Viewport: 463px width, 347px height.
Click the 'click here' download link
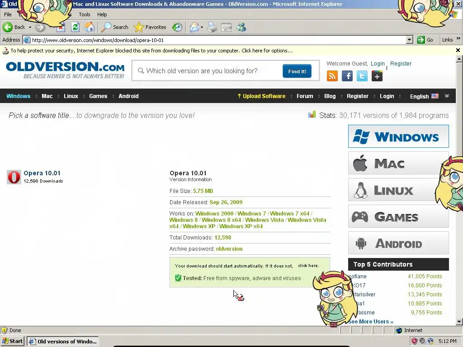(308, 266)
